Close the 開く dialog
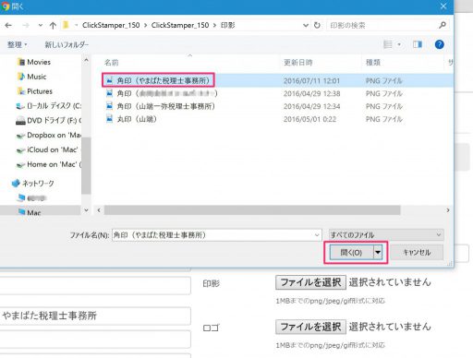473x358 pixels. [x=443, y=6]
